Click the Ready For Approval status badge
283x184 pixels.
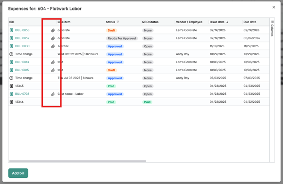tap(122, 38)
